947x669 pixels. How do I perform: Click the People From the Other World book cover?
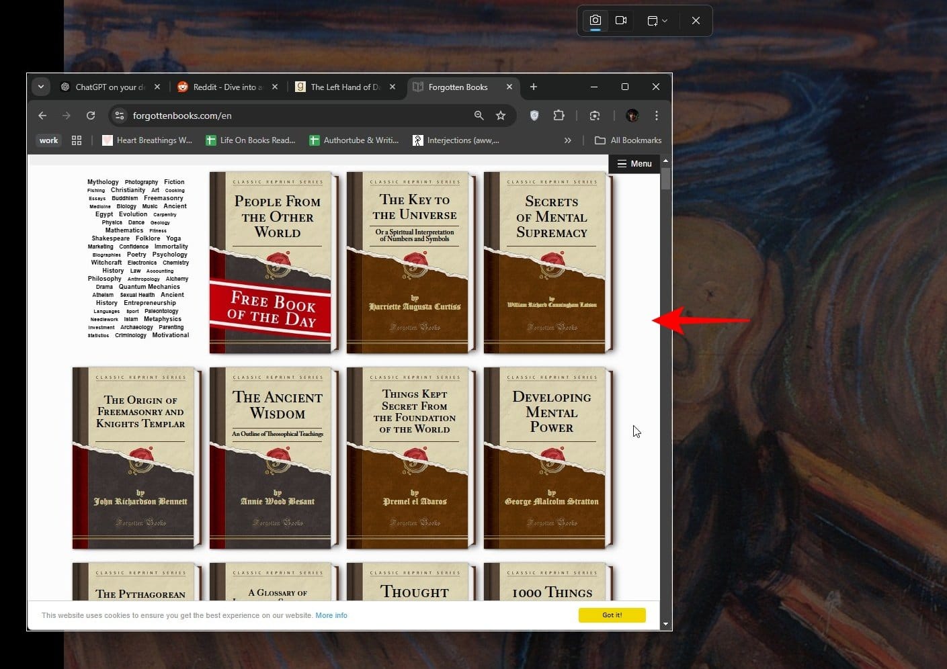coord(274,262)
